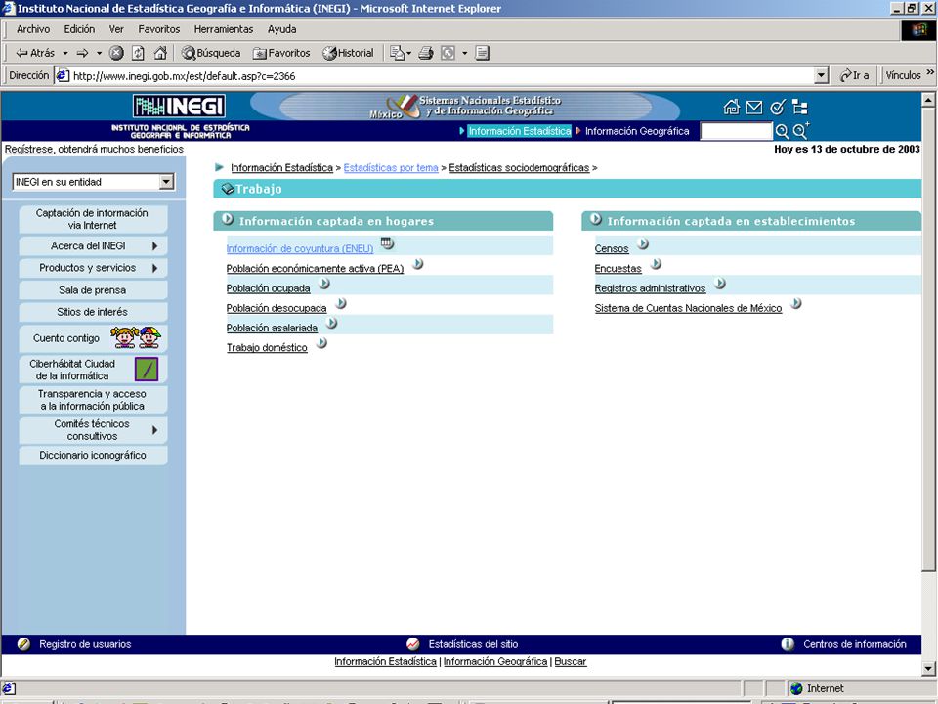The image size is (938, 704).
Task: Open the Registros administrativos link
Action: click(650, 287)
